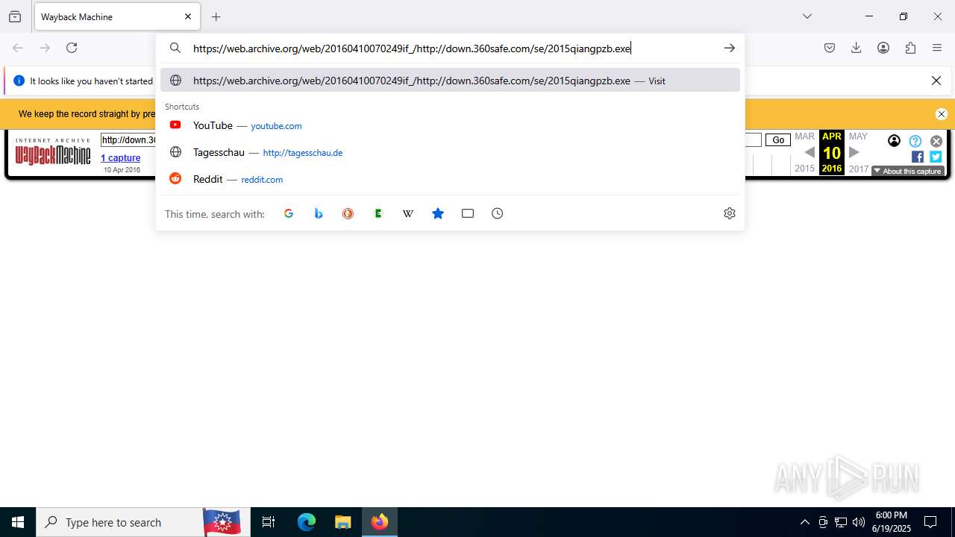This screenshot has height=537, width=955.
Task: Open the Windows Start menu
Action: click(18, 522)
